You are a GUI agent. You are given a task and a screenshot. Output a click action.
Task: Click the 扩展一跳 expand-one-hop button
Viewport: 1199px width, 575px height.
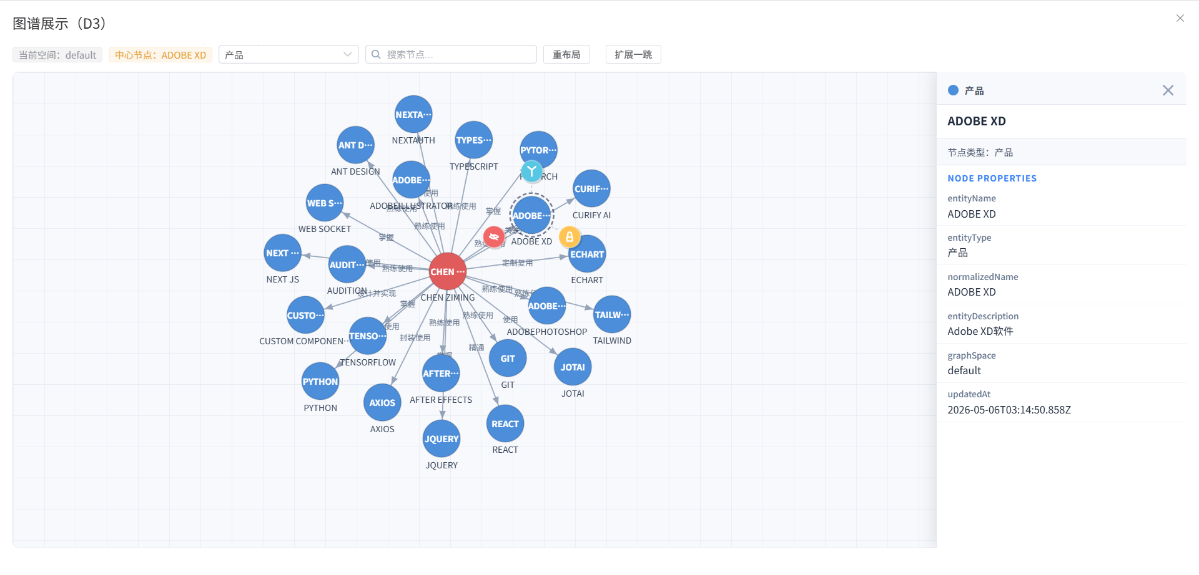(633, 54)
